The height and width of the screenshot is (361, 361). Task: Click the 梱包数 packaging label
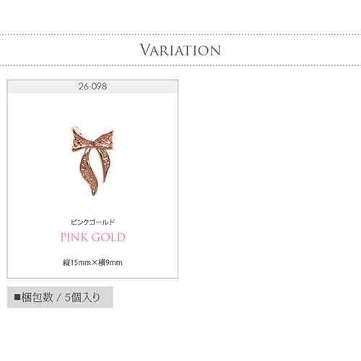coord(37,297)
